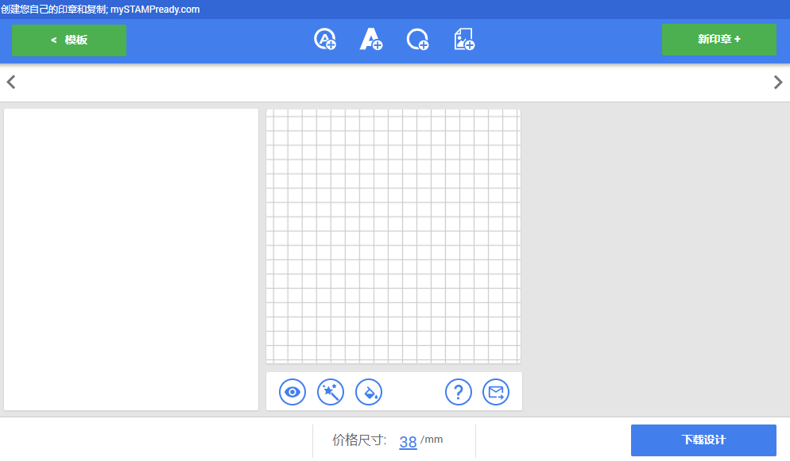Click the empty left layers panel
This screenshot has width=790, height=461.
pos(131,259)
